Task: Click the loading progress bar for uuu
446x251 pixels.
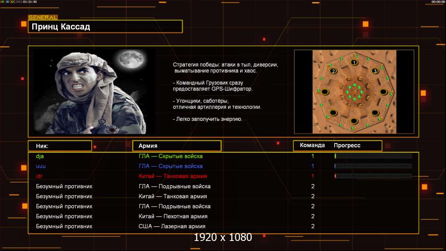Action: point(373,166)
